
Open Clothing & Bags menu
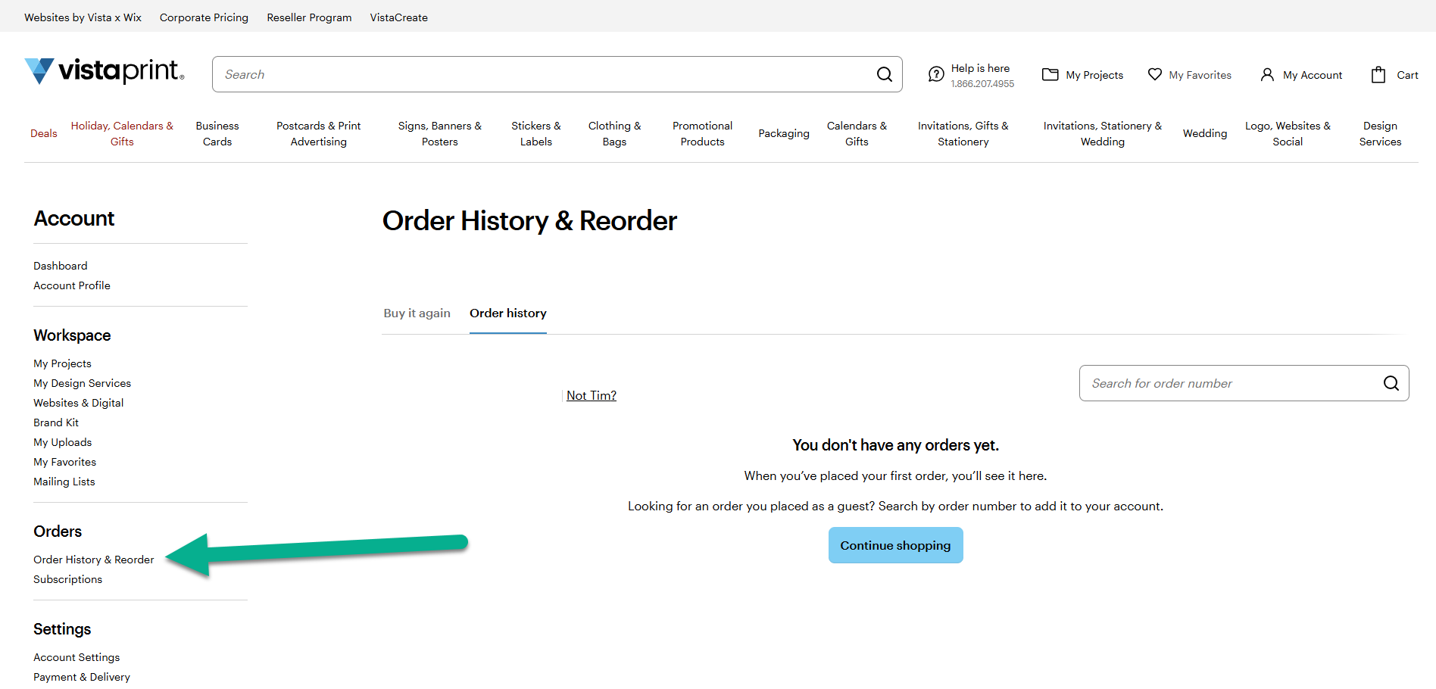[614, 133]
